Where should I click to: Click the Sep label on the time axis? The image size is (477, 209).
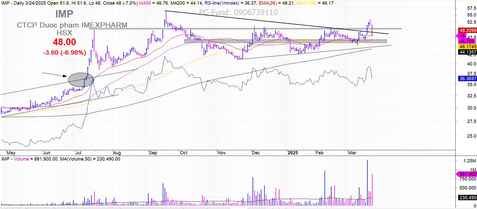pyautogui.click(x=153, y=153)
